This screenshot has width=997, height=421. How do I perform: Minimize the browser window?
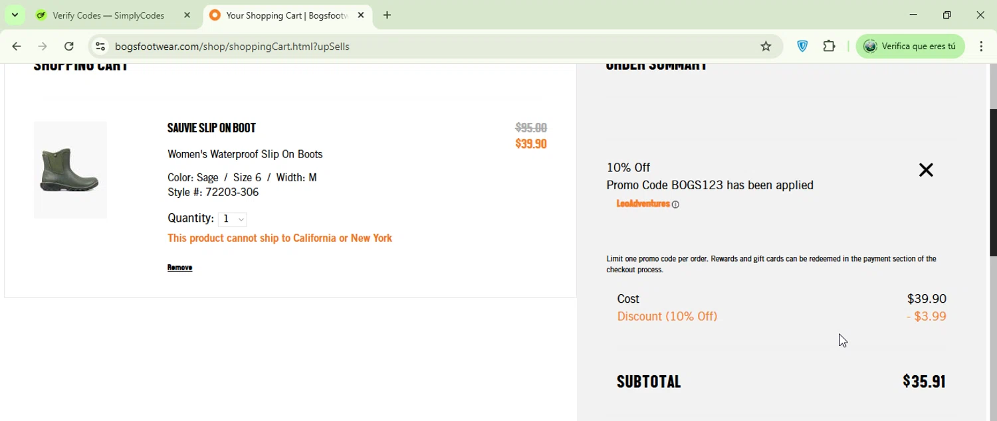tap(913, 15)
